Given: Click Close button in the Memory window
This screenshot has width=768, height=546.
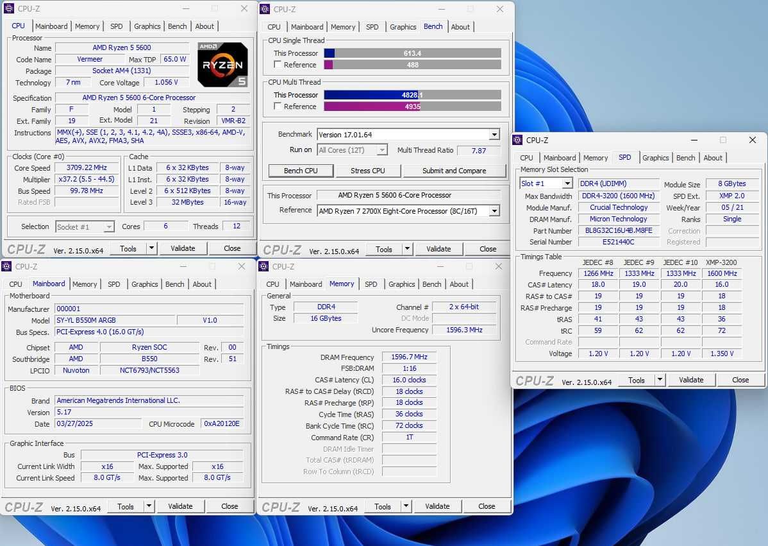Looking at the screenshot, I should [x=487, y=506].
